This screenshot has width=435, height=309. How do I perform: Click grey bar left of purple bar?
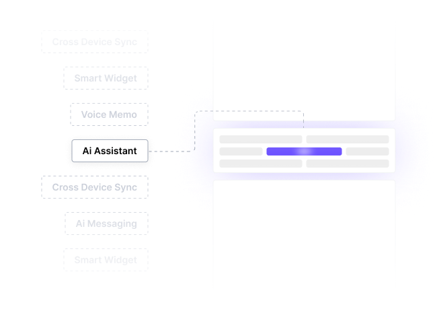[x=241, y=151]
